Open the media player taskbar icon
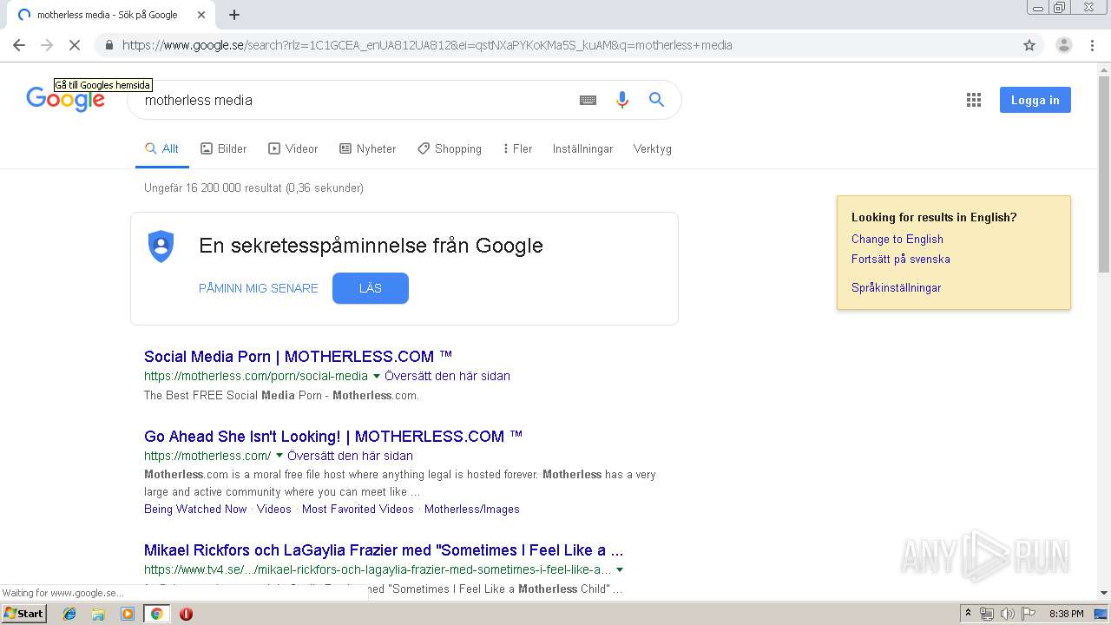Viewport: 1111px width, 625px height. tap(128, 614)
